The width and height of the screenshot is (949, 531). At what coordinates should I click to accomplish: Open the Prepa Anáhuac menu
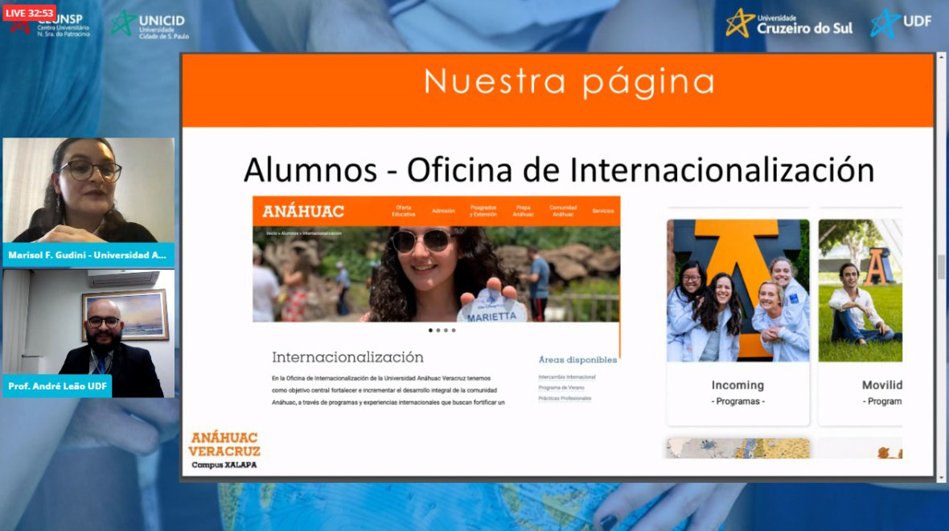coord(523,211)
